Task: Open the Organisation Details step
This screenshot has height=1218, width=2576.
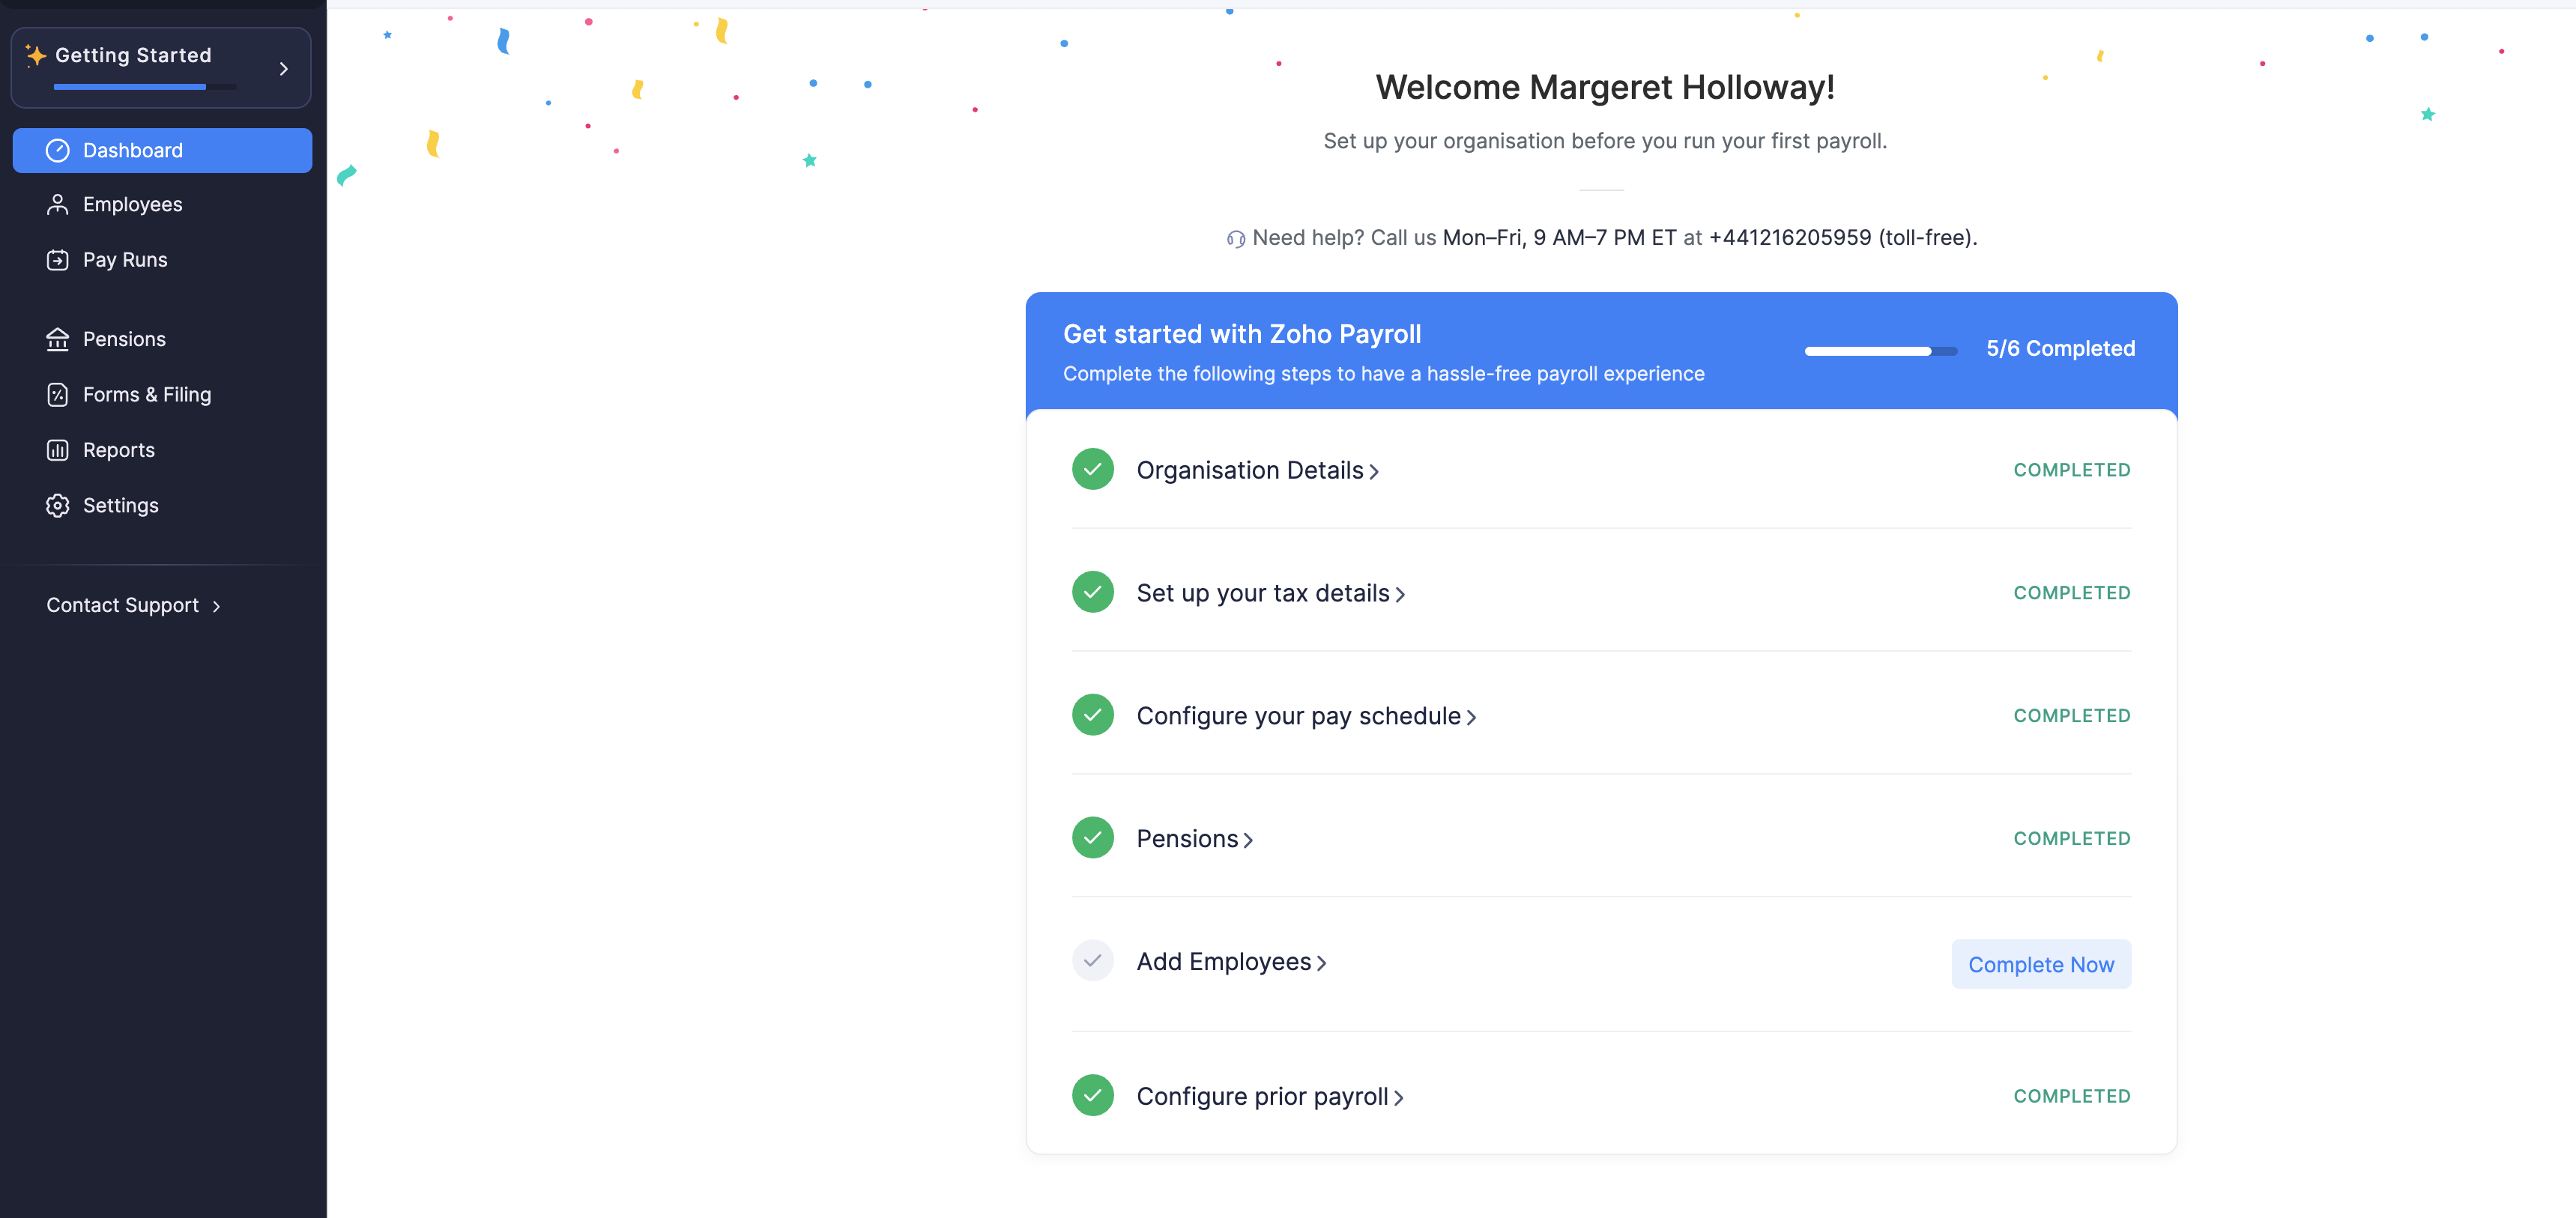Action: pos(1250,470)
